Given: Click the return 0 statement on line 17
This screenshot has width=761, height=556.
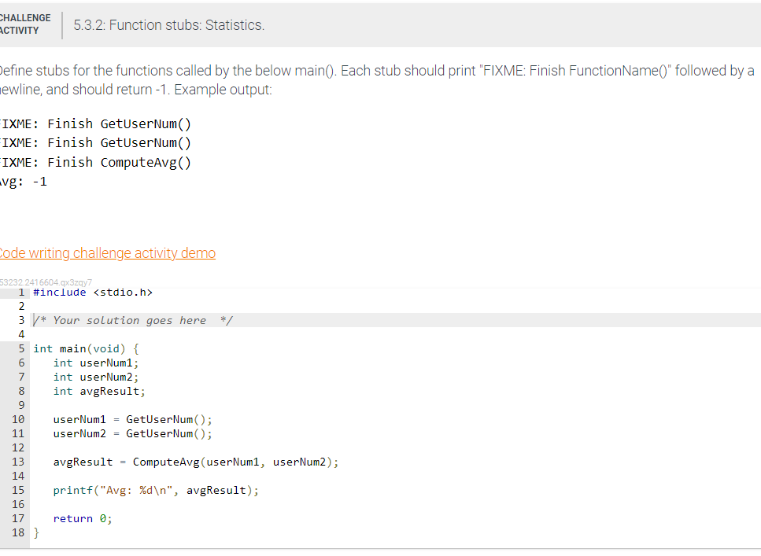Looking at the screenshot, I should point(82,517).
